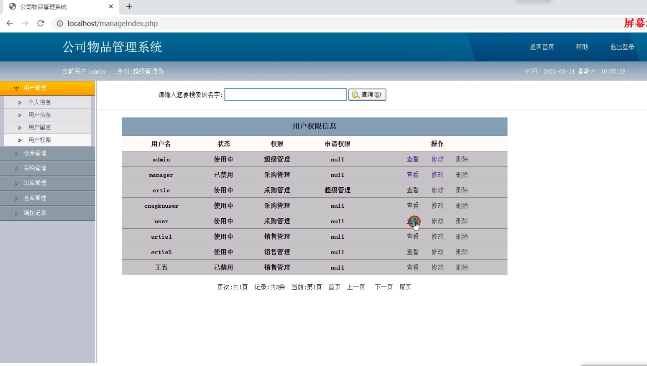Click 删除 for the user row
This screenshot has height=366, width=647.
point(462,221)
